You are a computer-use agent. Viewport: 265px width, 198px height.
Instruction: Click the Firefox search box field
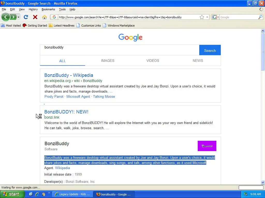tap(239, 17)
